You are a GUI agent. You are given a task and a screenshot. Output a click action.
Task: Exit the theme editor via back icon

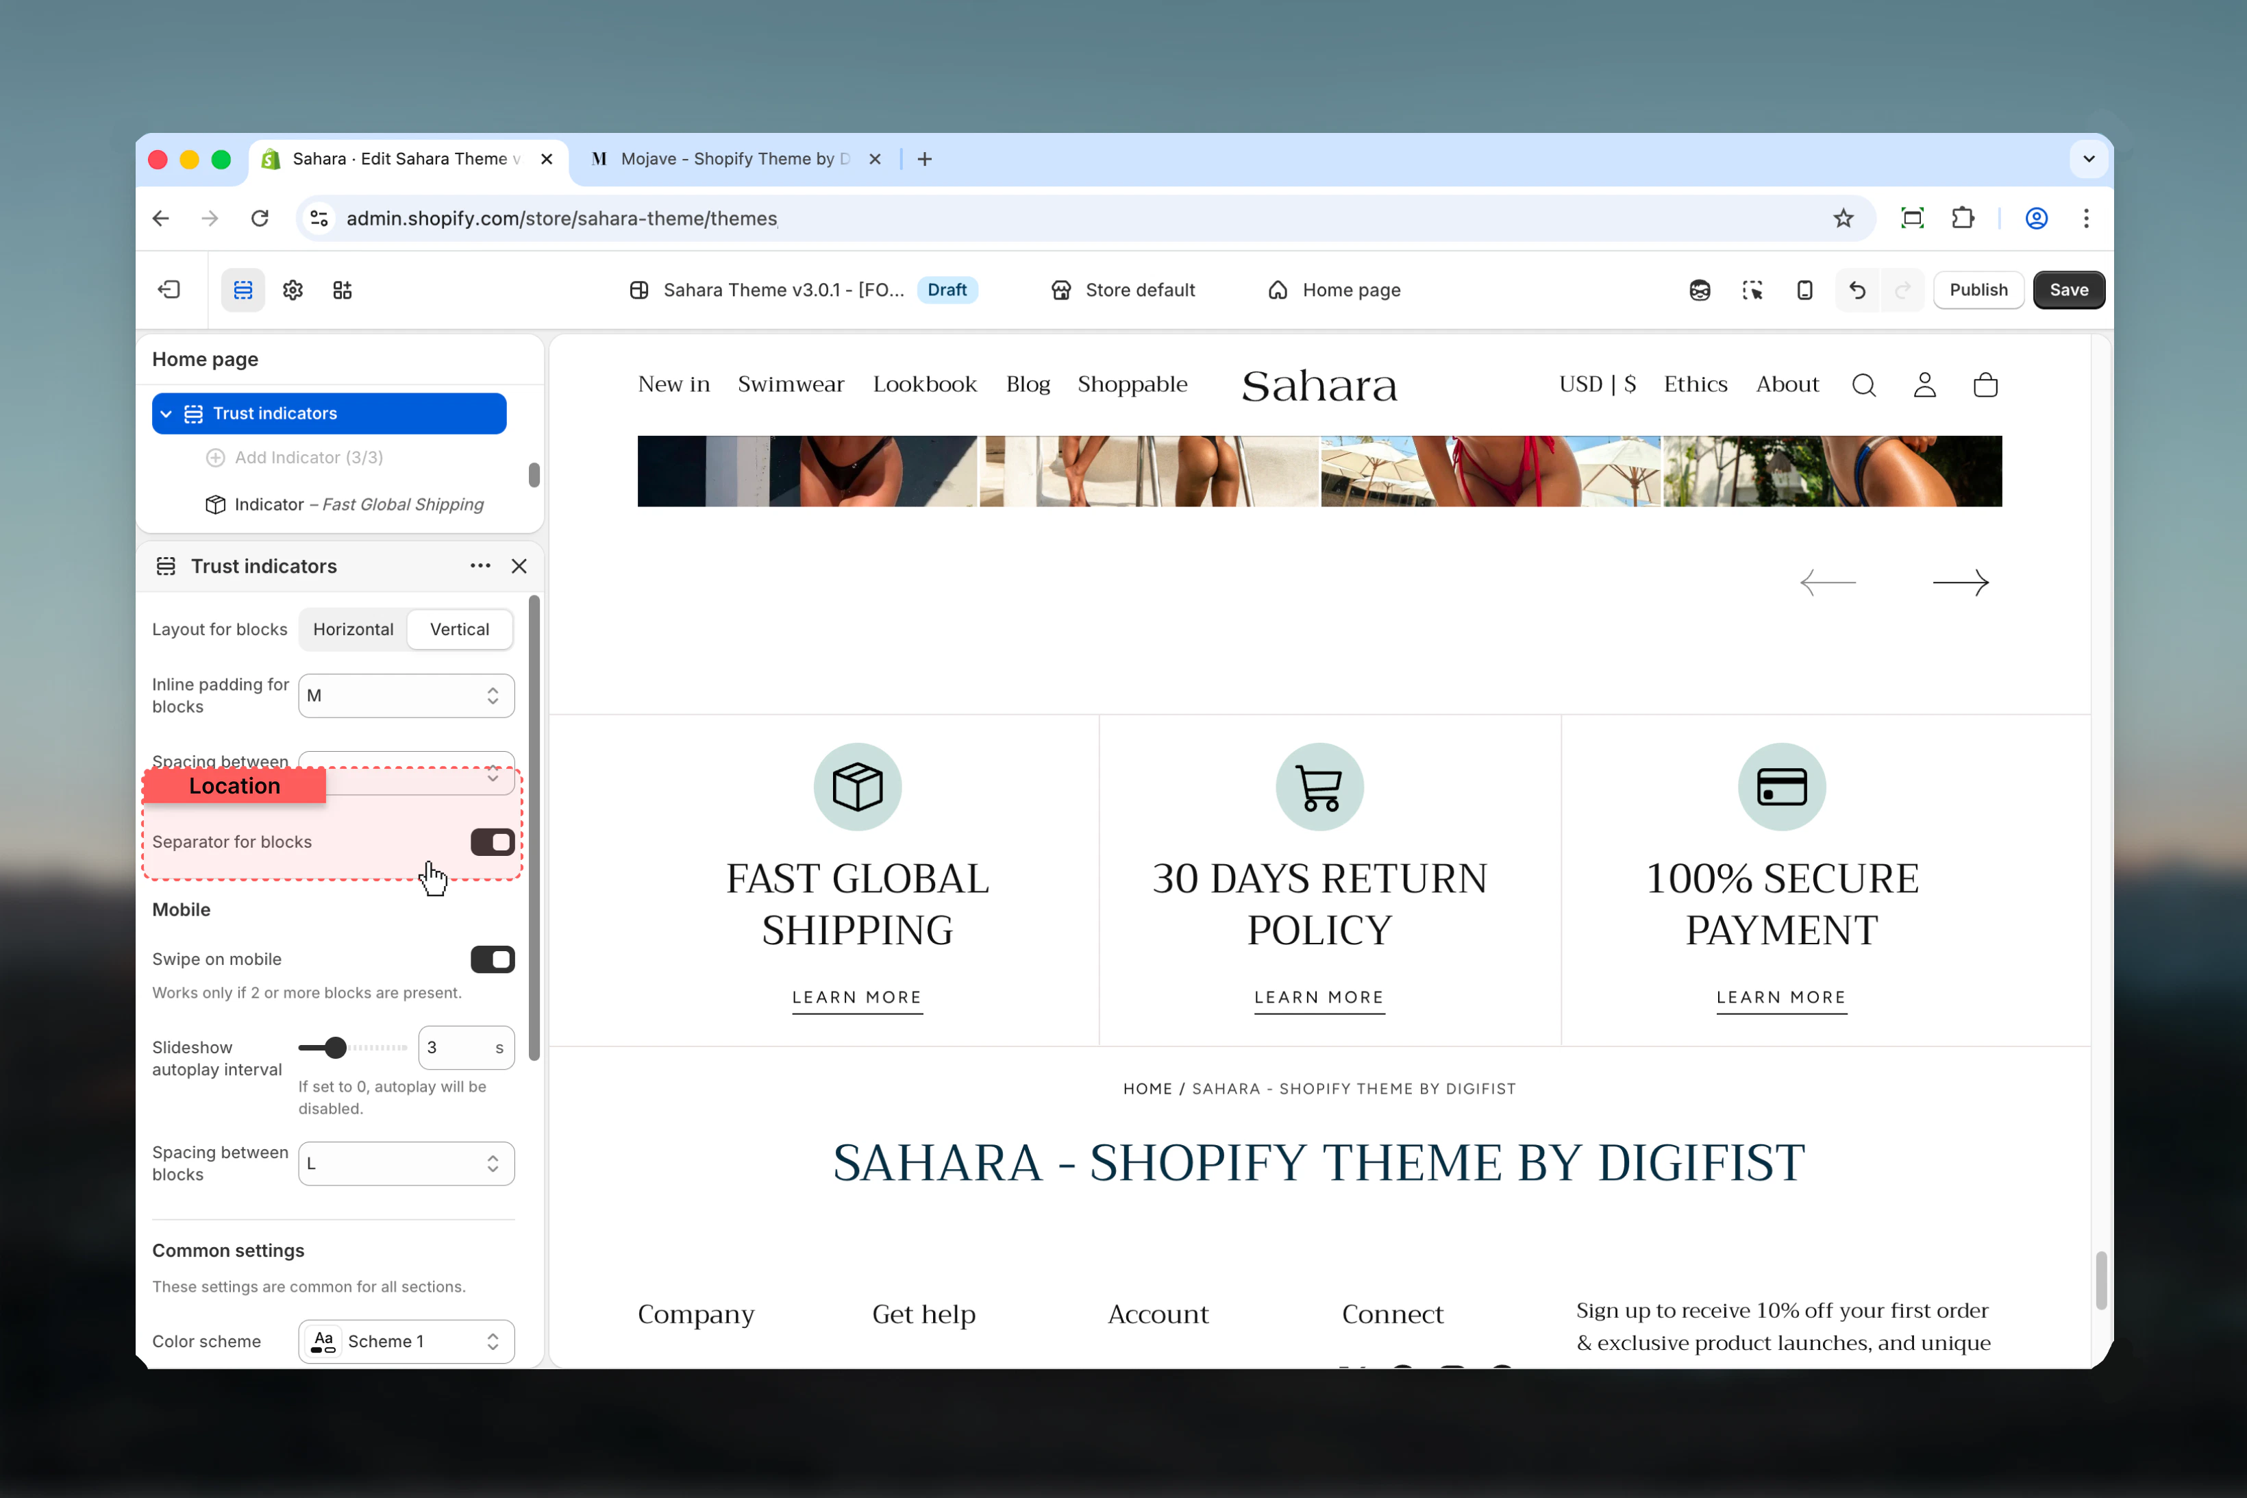click(169, 289)
